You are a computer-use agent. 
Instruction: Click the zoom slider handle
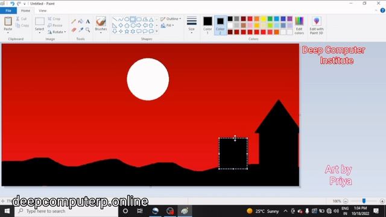364,201
